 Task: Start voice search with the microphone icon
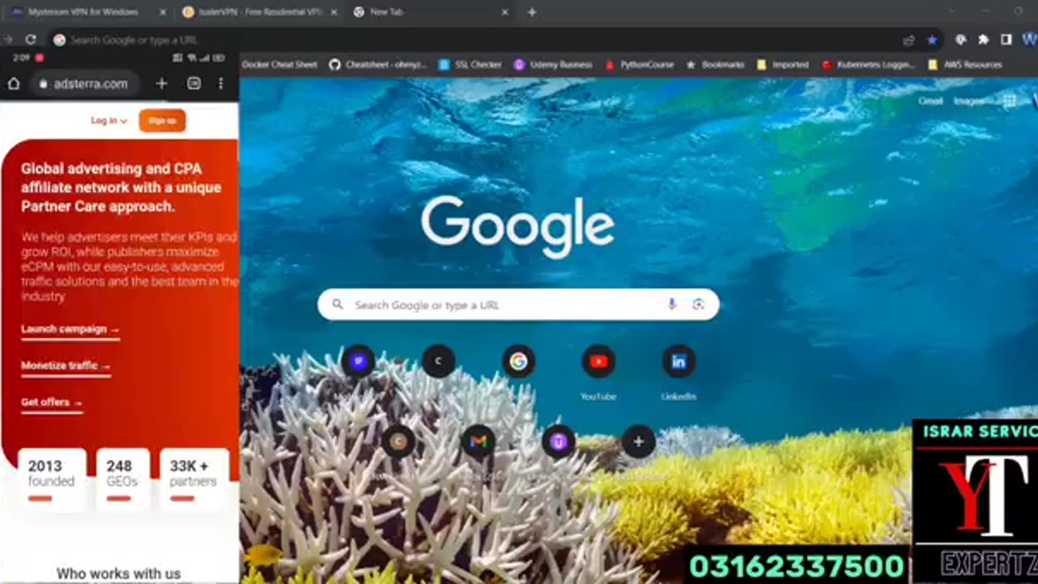click(x=671, y=304)
